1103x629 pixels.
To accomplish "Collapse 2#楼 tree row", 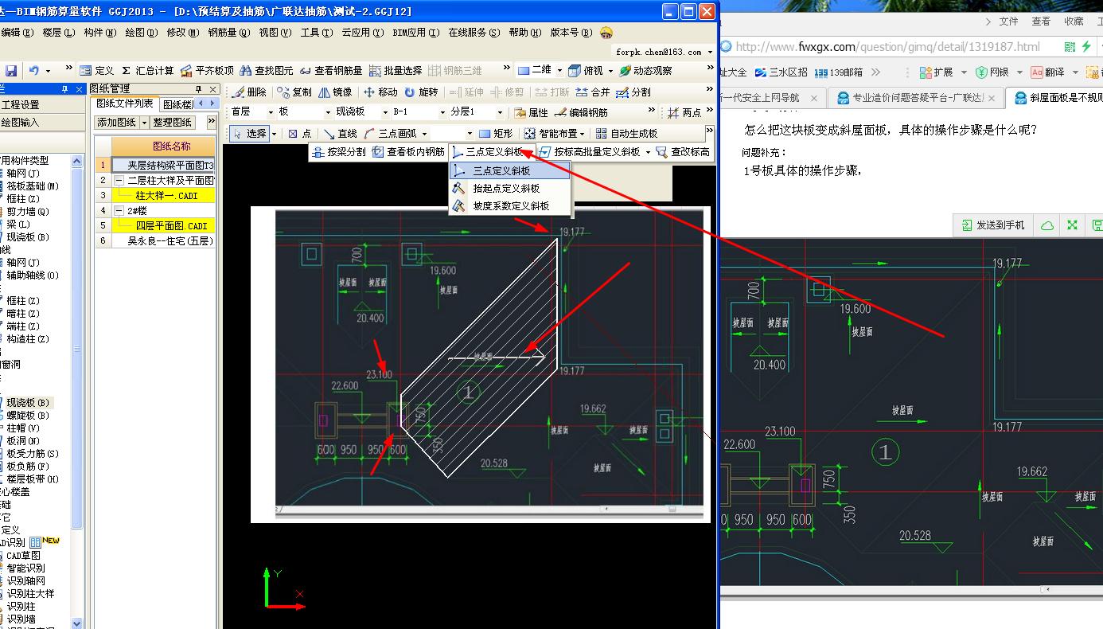I will 120,211.
